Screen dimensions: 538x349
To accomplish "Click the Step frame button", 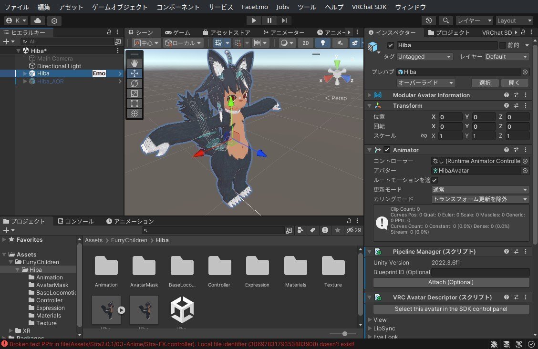I will click(x=284, y=21).
